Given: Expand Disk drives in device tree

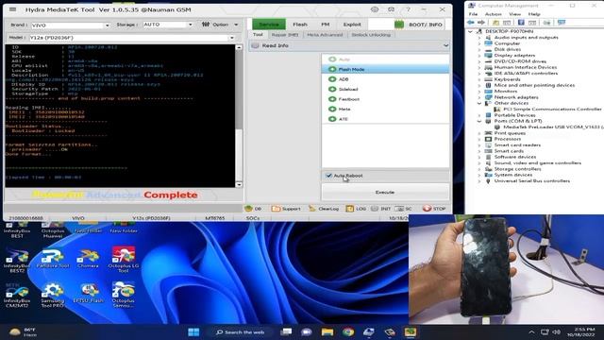Looking at the screenshot, I should tap(479, 49).
